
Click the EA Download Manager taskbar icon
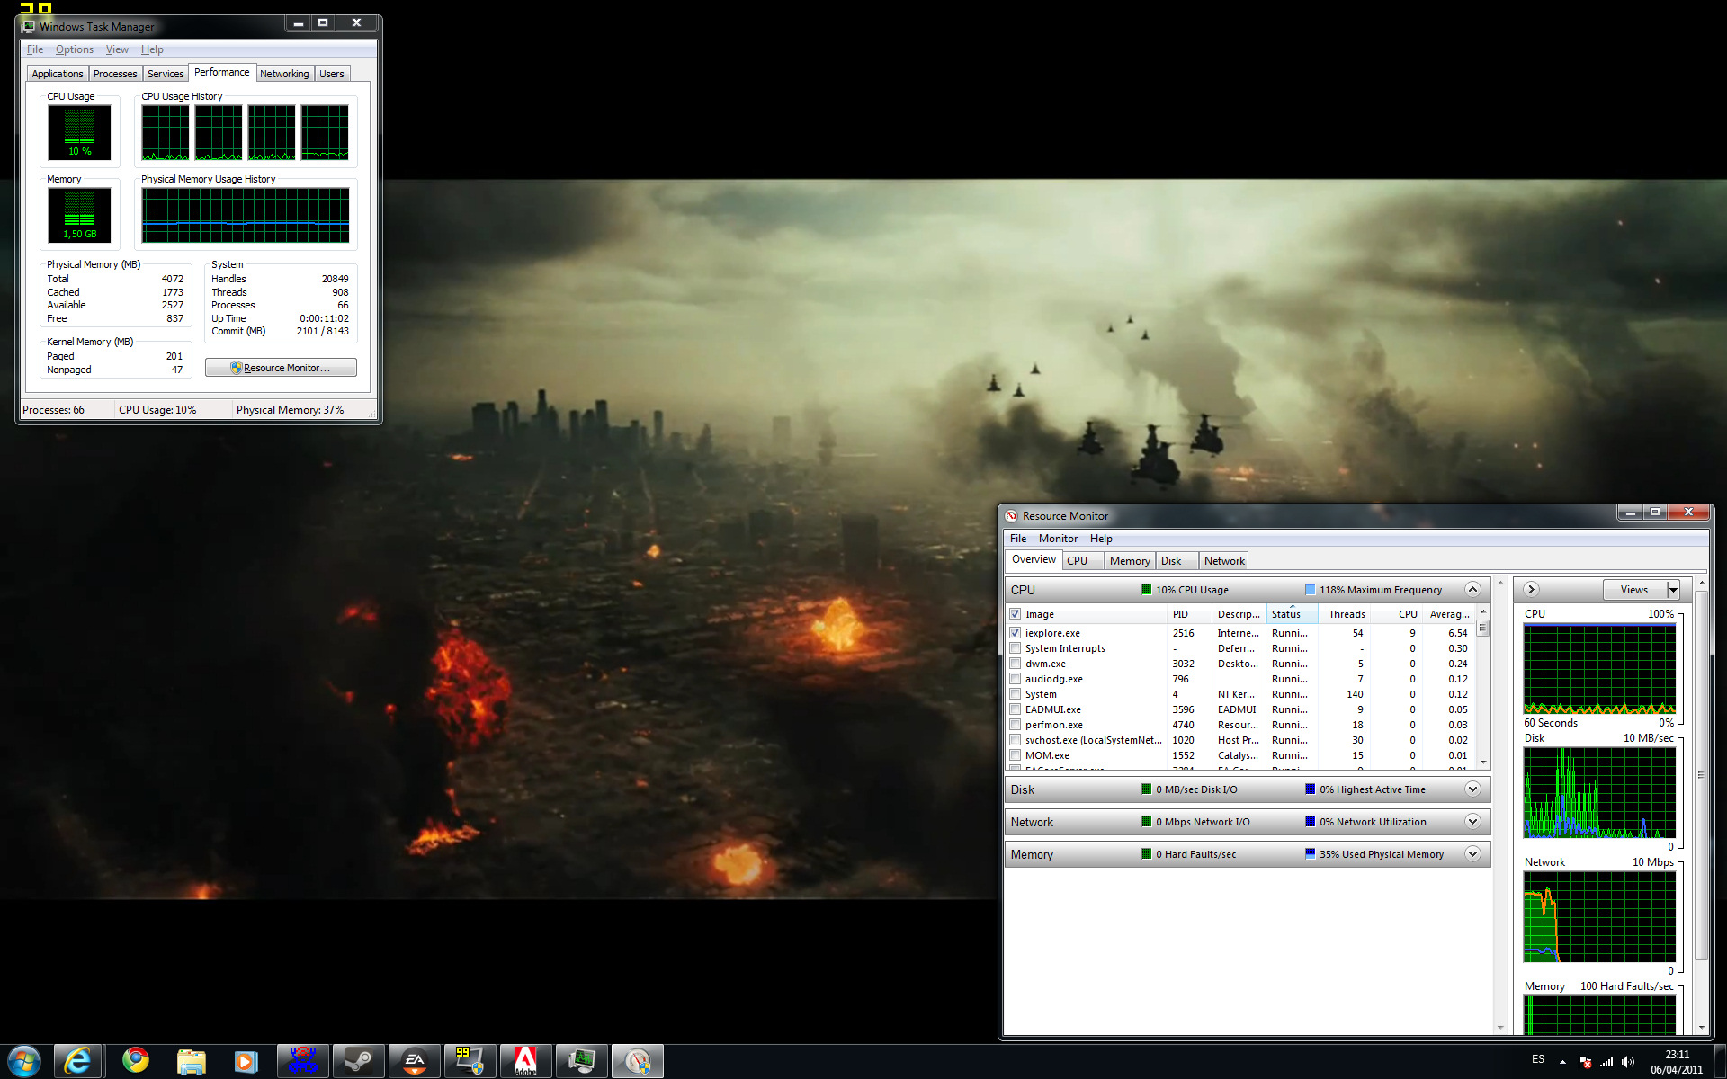(x=414, y=1061)
